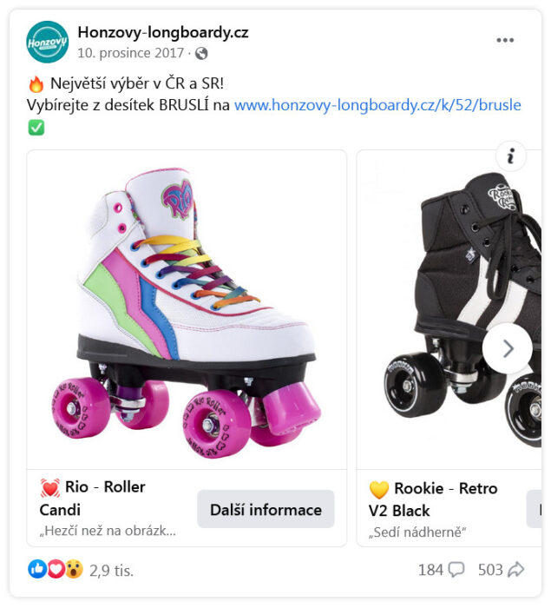
Task: Click the Rio - Roller Candi title
Action: click(x=93, y=499)
